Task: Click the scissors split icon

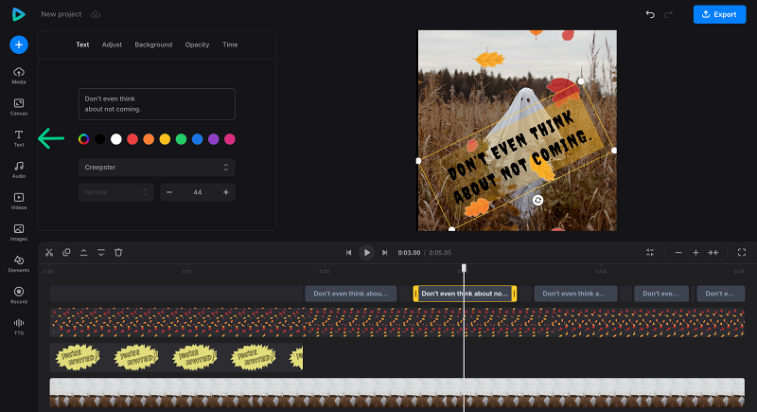Action: click(x=49, y=253)
